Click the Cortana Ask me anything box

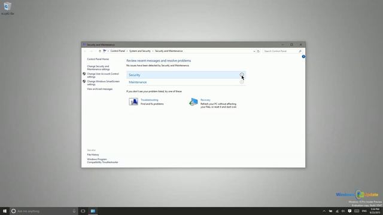click(x=44, y=211)
